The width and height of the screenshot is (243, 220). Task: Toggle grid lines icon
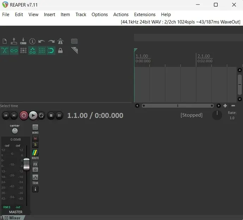click(42, 50)
